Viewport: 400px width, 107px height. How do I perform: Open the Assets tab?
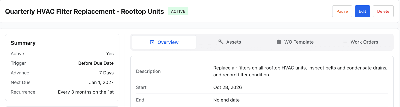click(x=230, y=42)
